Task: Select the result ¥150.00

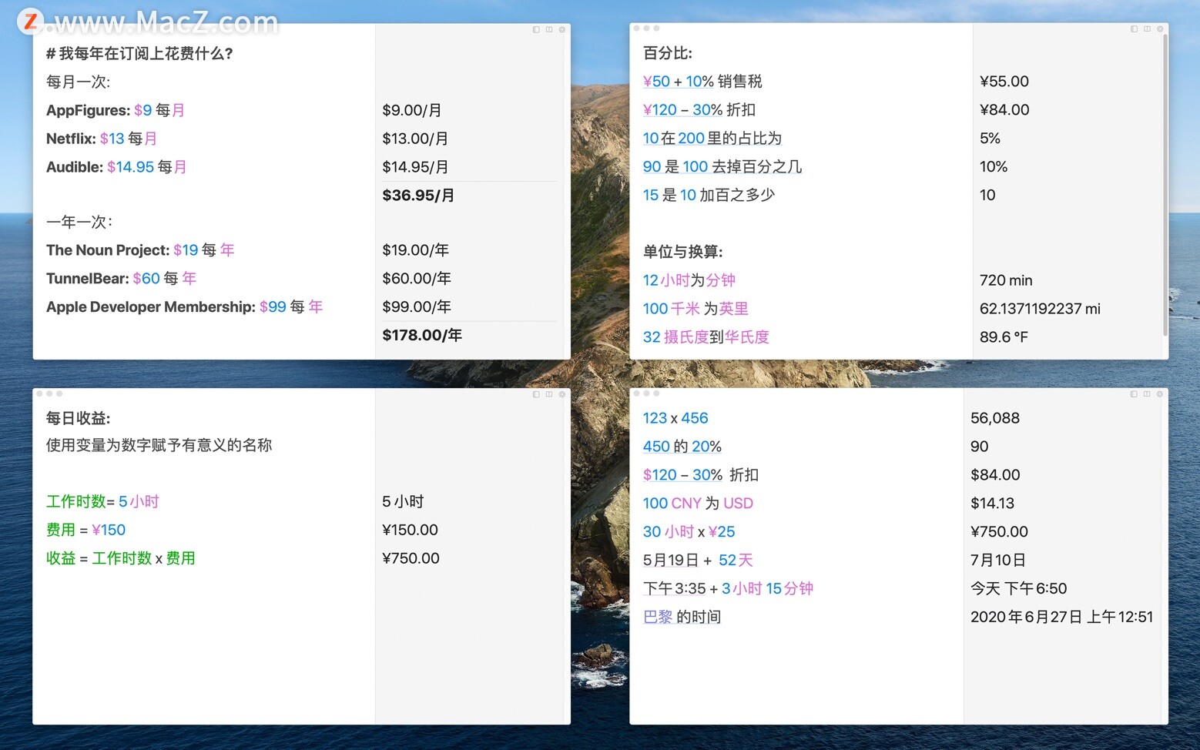Action: (410, 531)
